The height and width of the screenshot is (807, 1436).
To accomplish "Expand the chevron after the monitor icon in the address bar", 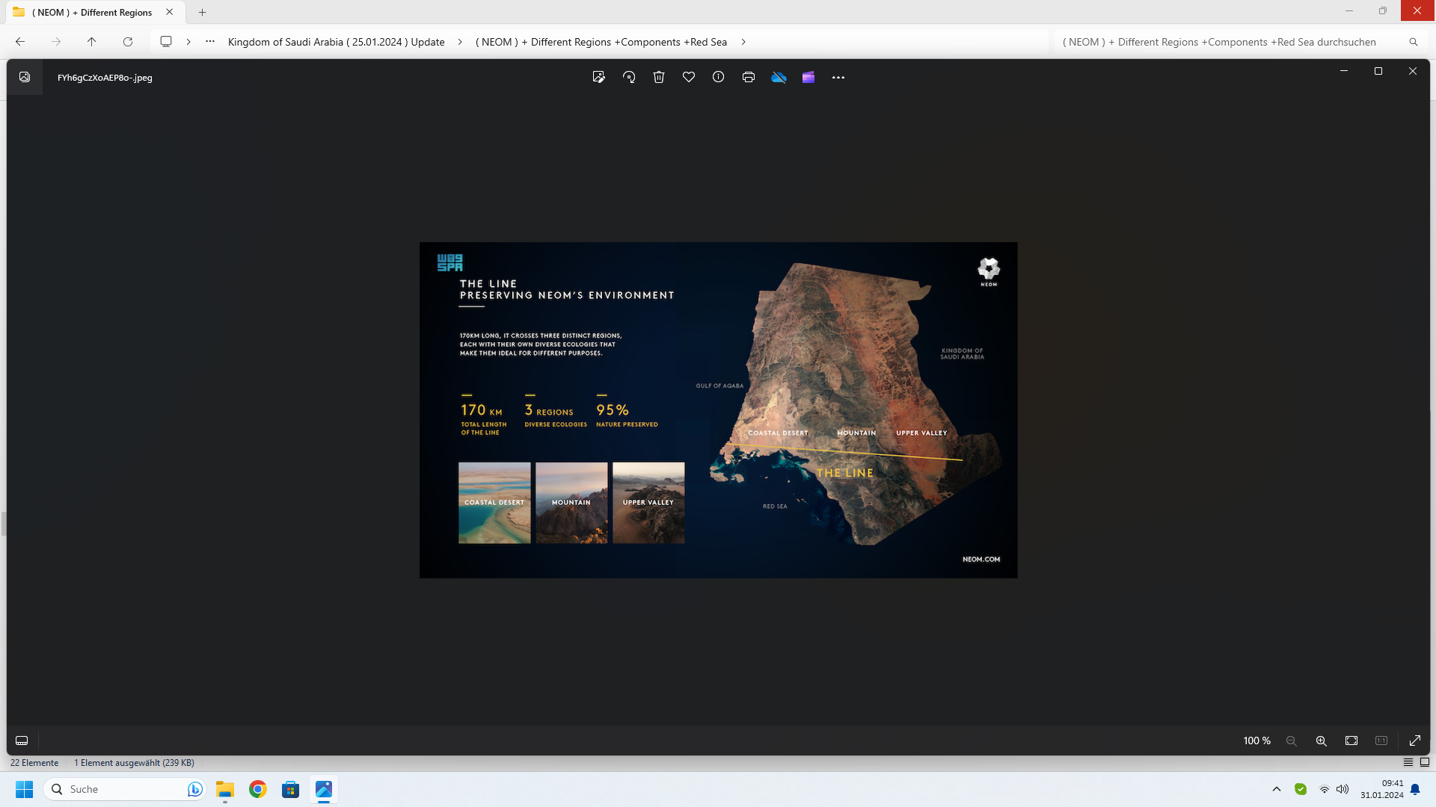I will (188, 42).
